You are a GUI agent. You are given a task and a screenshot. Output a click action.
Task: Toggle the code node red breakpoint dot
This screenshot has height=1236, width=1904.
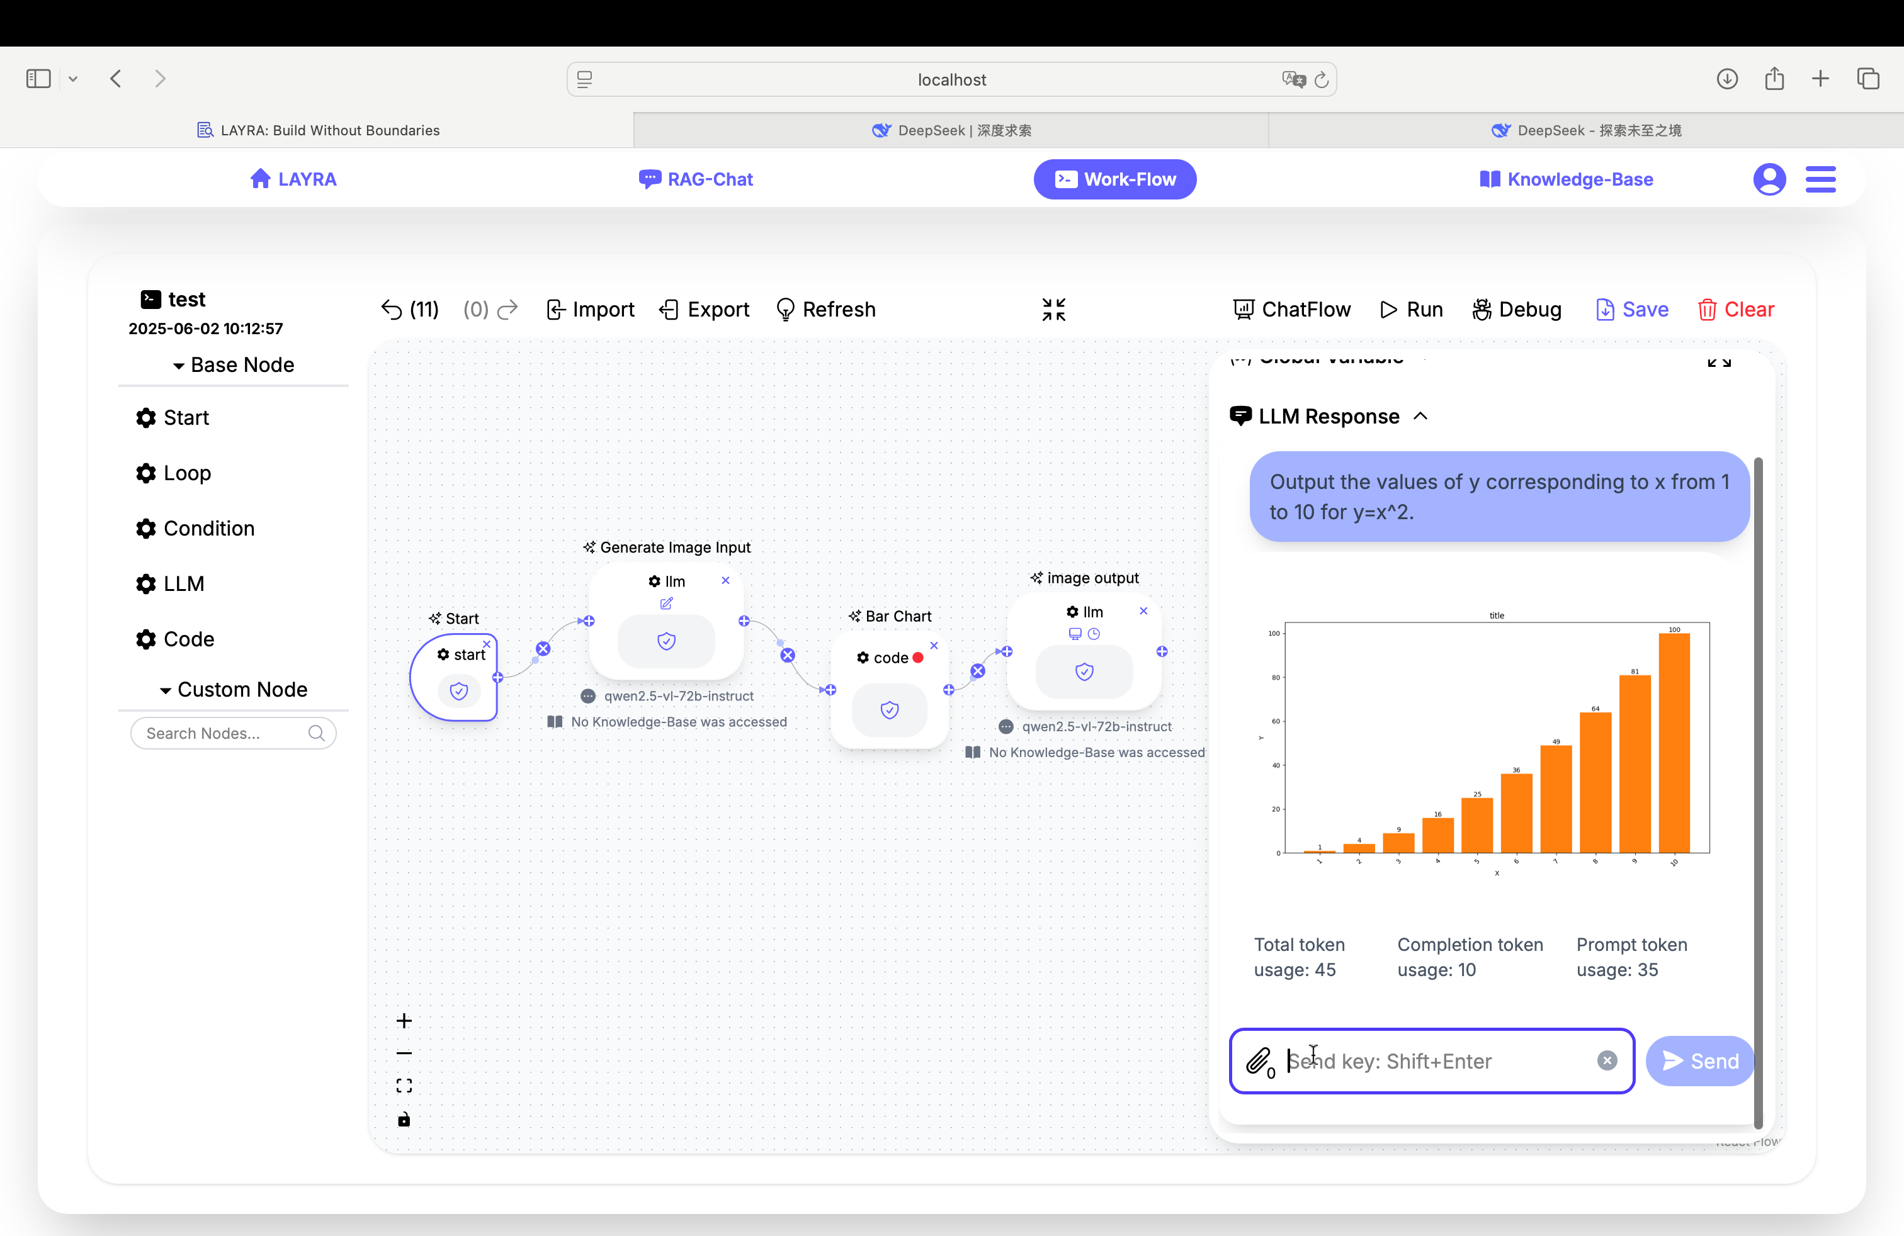[919, 658]
